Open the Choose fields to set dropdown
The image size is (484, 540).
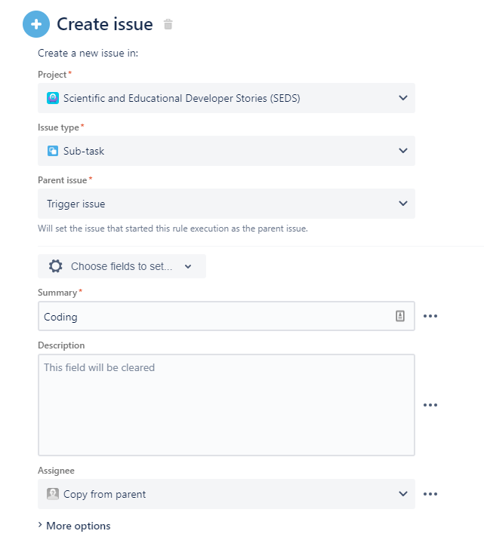click(122, 266)
